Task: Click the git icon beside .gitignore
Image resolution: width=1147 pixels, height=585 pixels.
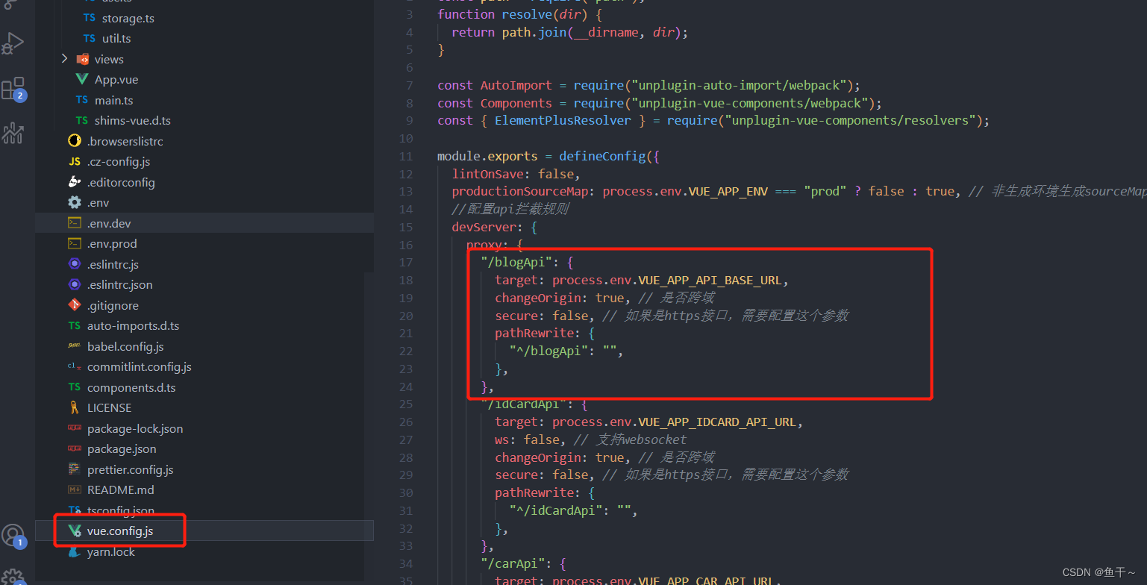Action: pos(75,305)
